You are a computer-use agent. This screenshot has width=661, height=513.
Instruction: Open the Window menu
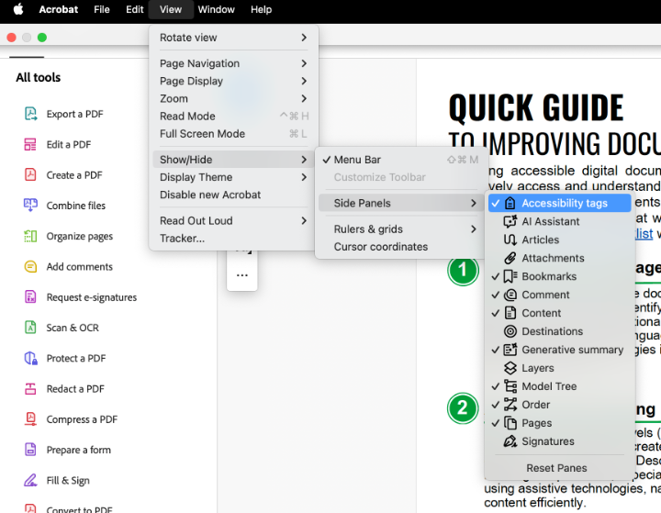tap(217, 9)
